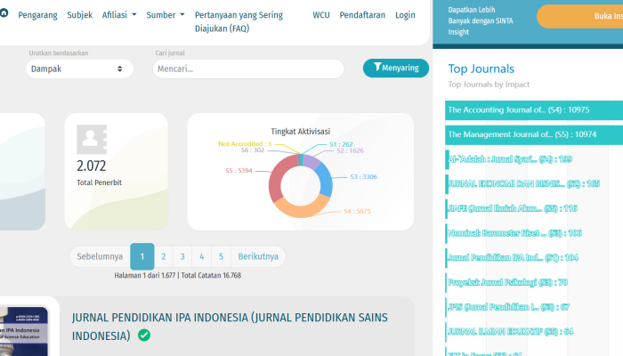Expand the Afiliasi dropdown menu

pos(119,15)
